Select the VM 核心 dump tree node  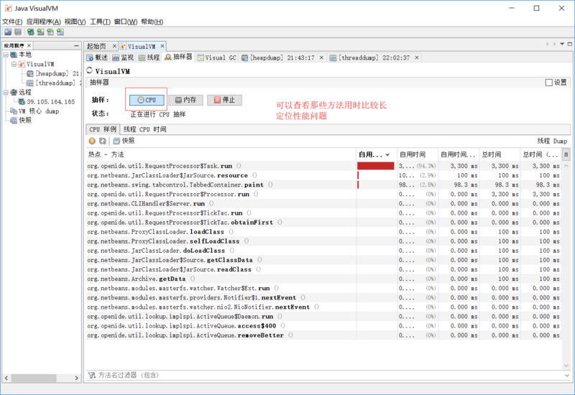(x=34, y=111)
